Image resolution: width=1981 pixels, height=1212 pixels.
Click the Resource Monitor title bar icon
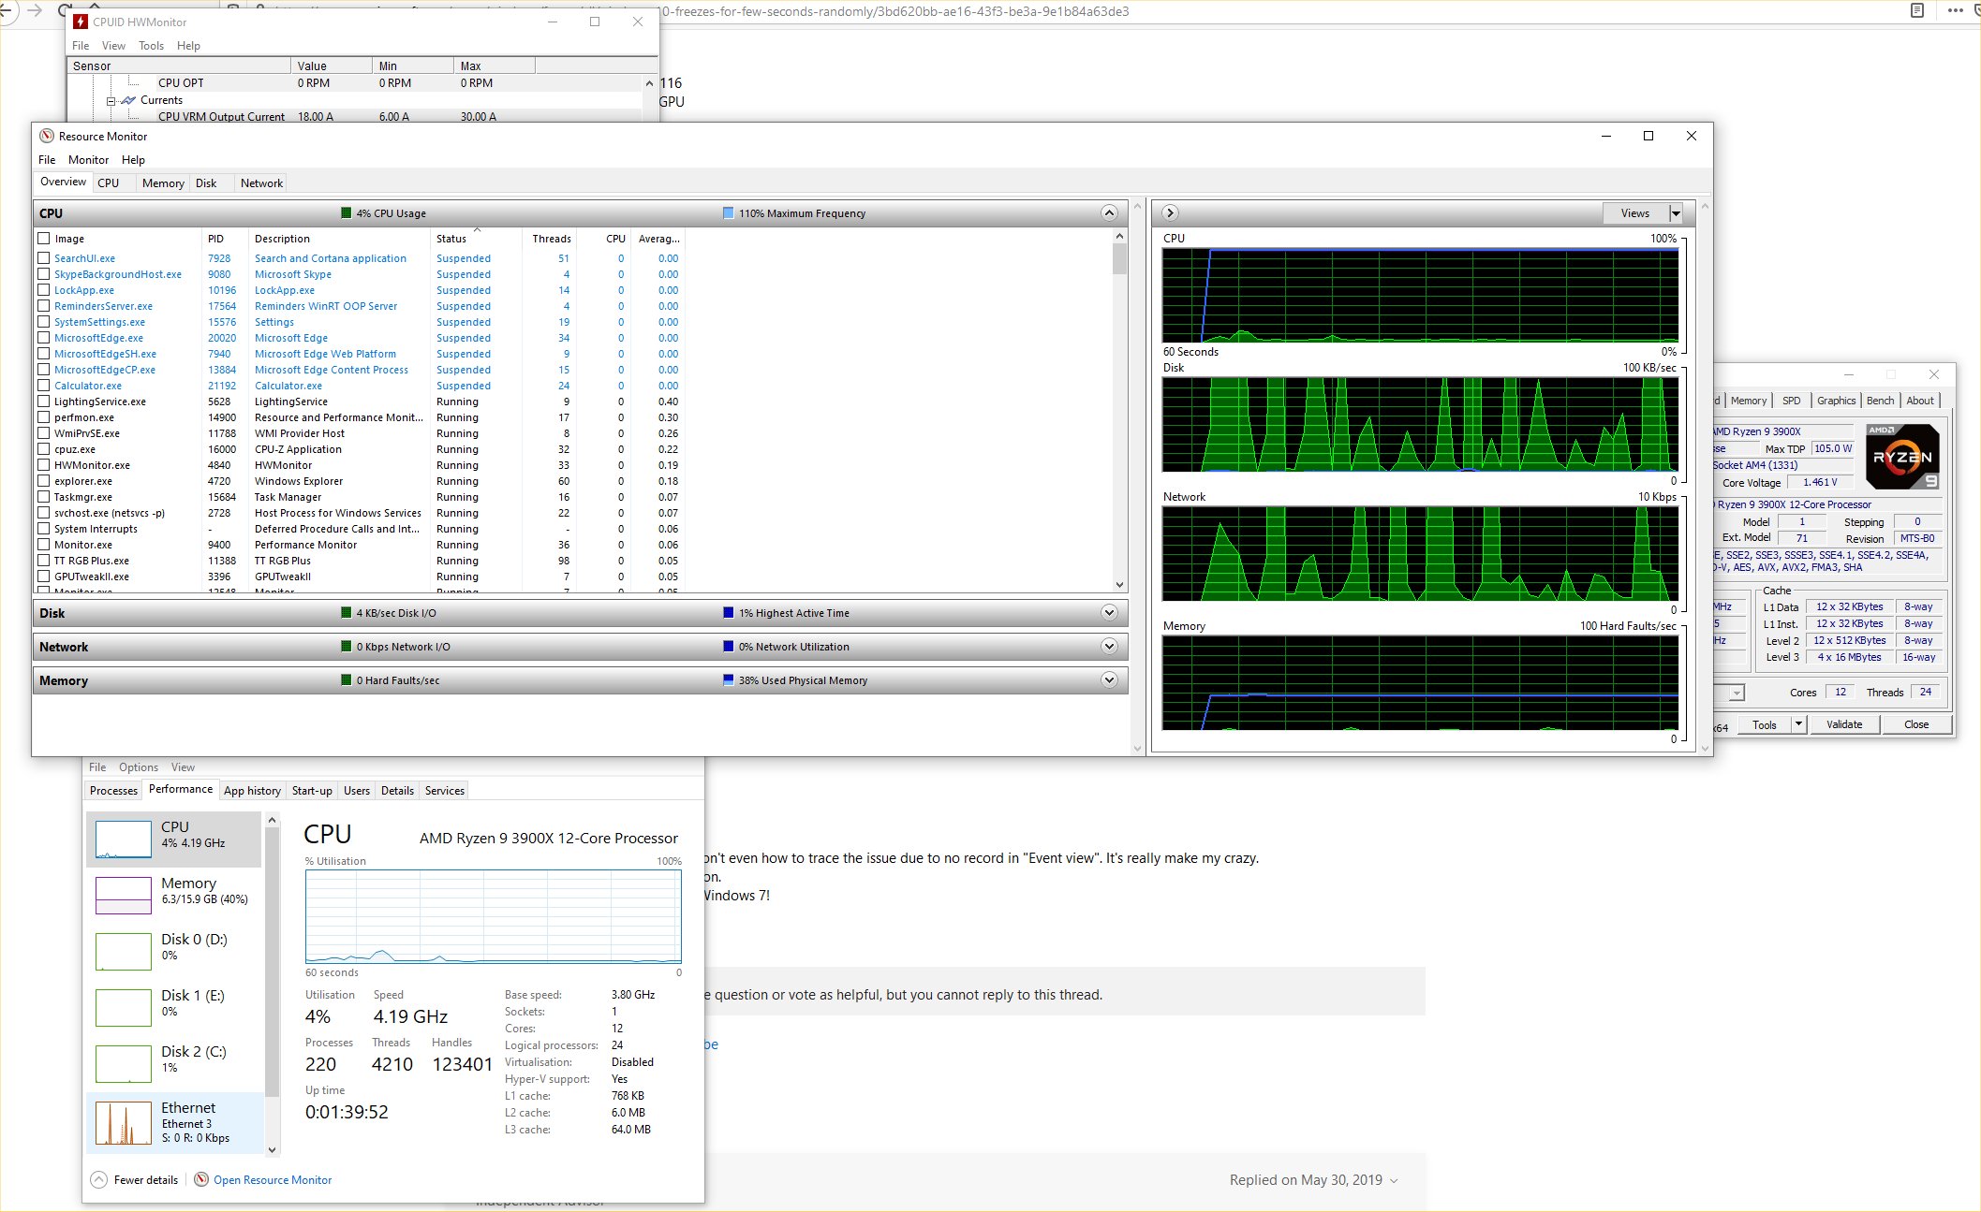47,136
